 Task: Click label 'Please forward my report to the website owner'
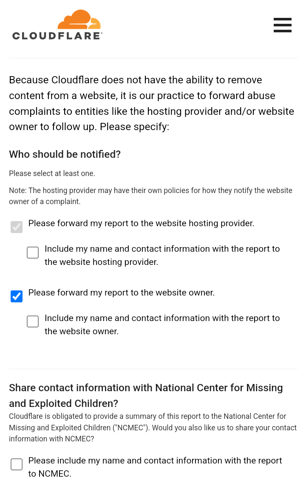coord(121,293)
